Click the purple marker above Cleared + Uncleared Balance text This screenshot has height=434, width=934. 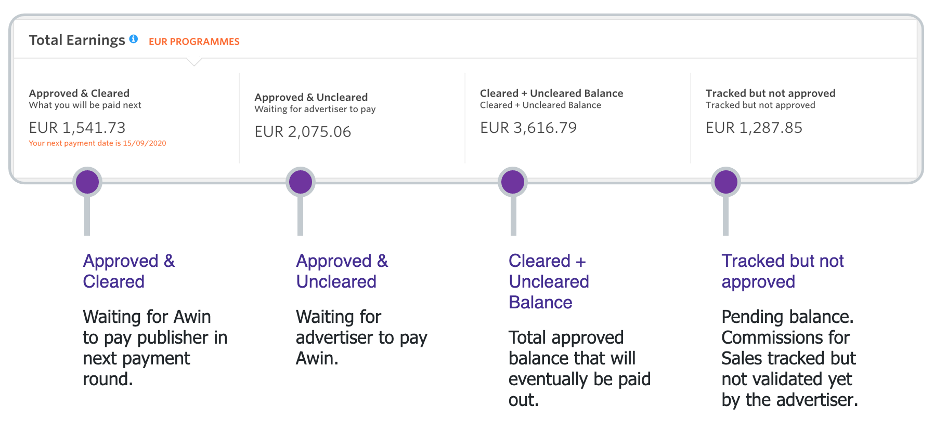(512, 181)
